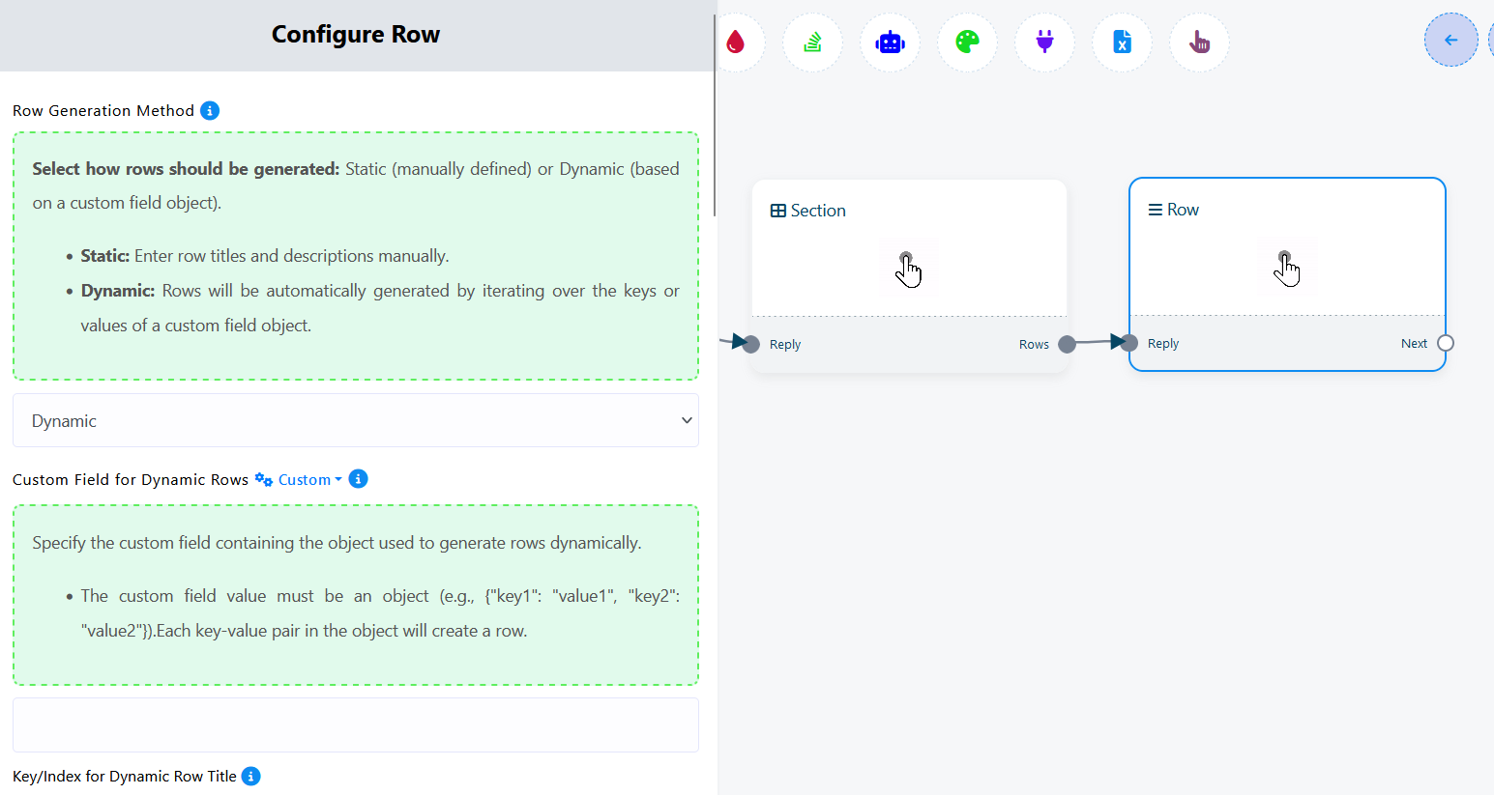Open the blue Excel file icon
1494x795 pixels.
click(x=1122, y=42)
